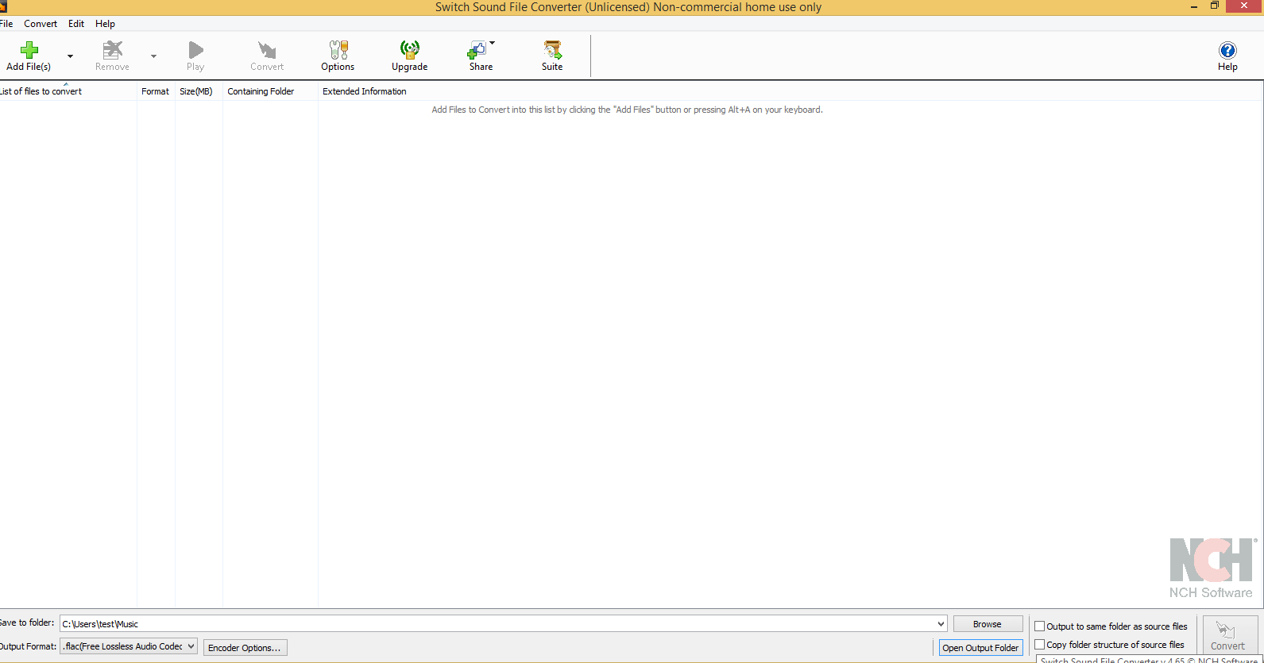Open the NCH Suite icon
Image resolution: width=1264 pixels, height=663 pixels.
(x=553, y=50)
